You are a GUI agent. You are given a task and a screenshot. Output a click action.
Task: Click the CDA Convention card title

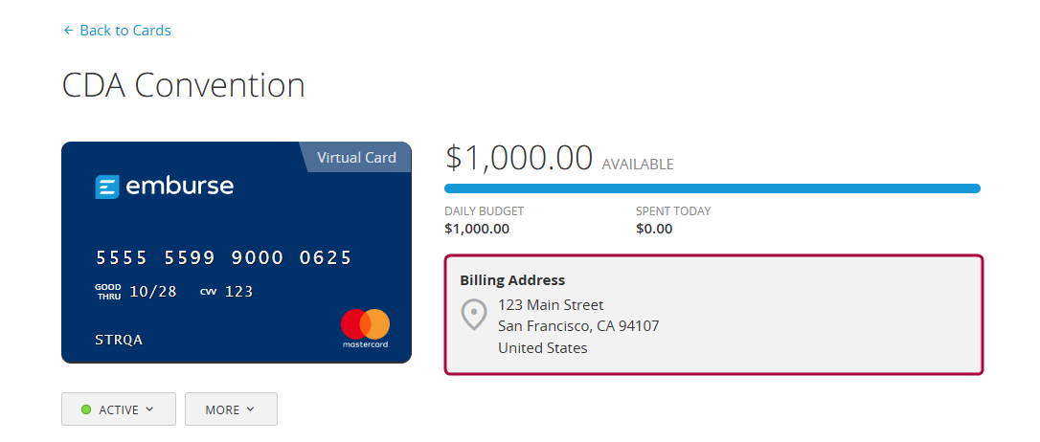(x=183, y=85)
